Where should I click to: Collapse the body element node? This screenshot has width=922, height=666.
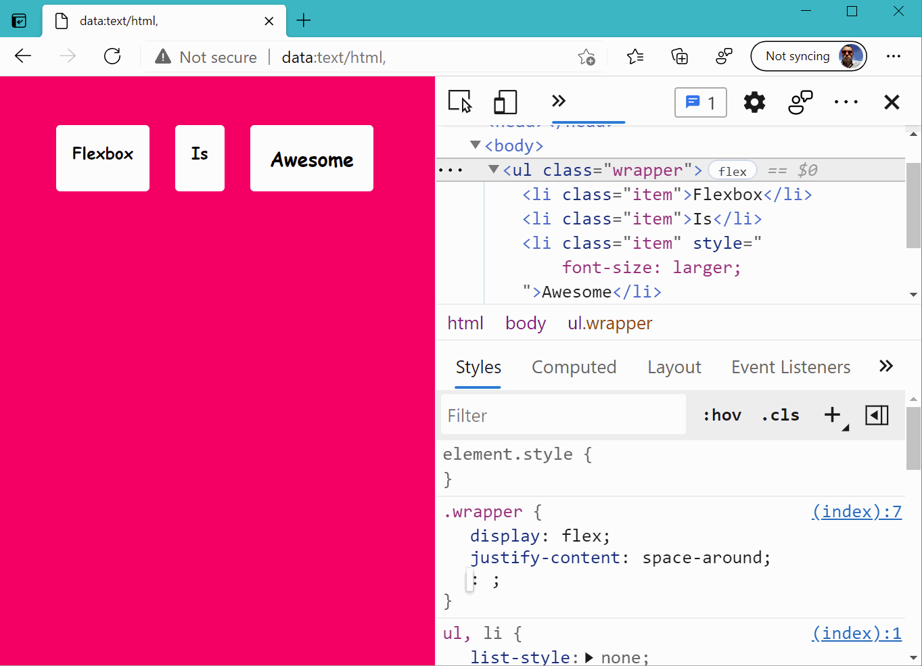click(476, 145)
